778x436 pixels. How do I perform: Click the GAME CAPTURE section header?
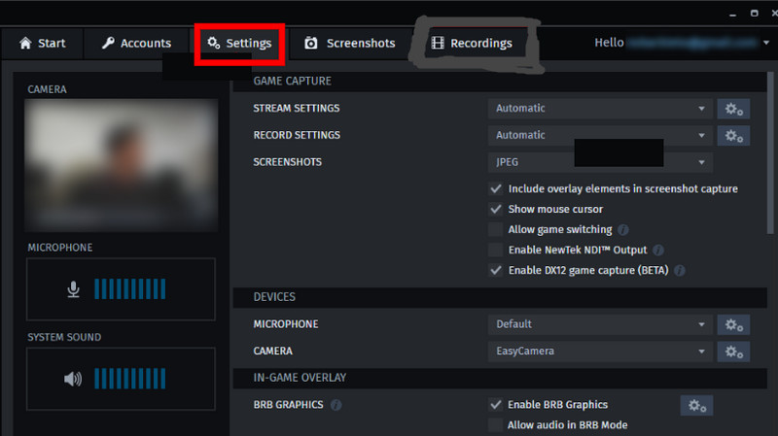pos(500,82)
